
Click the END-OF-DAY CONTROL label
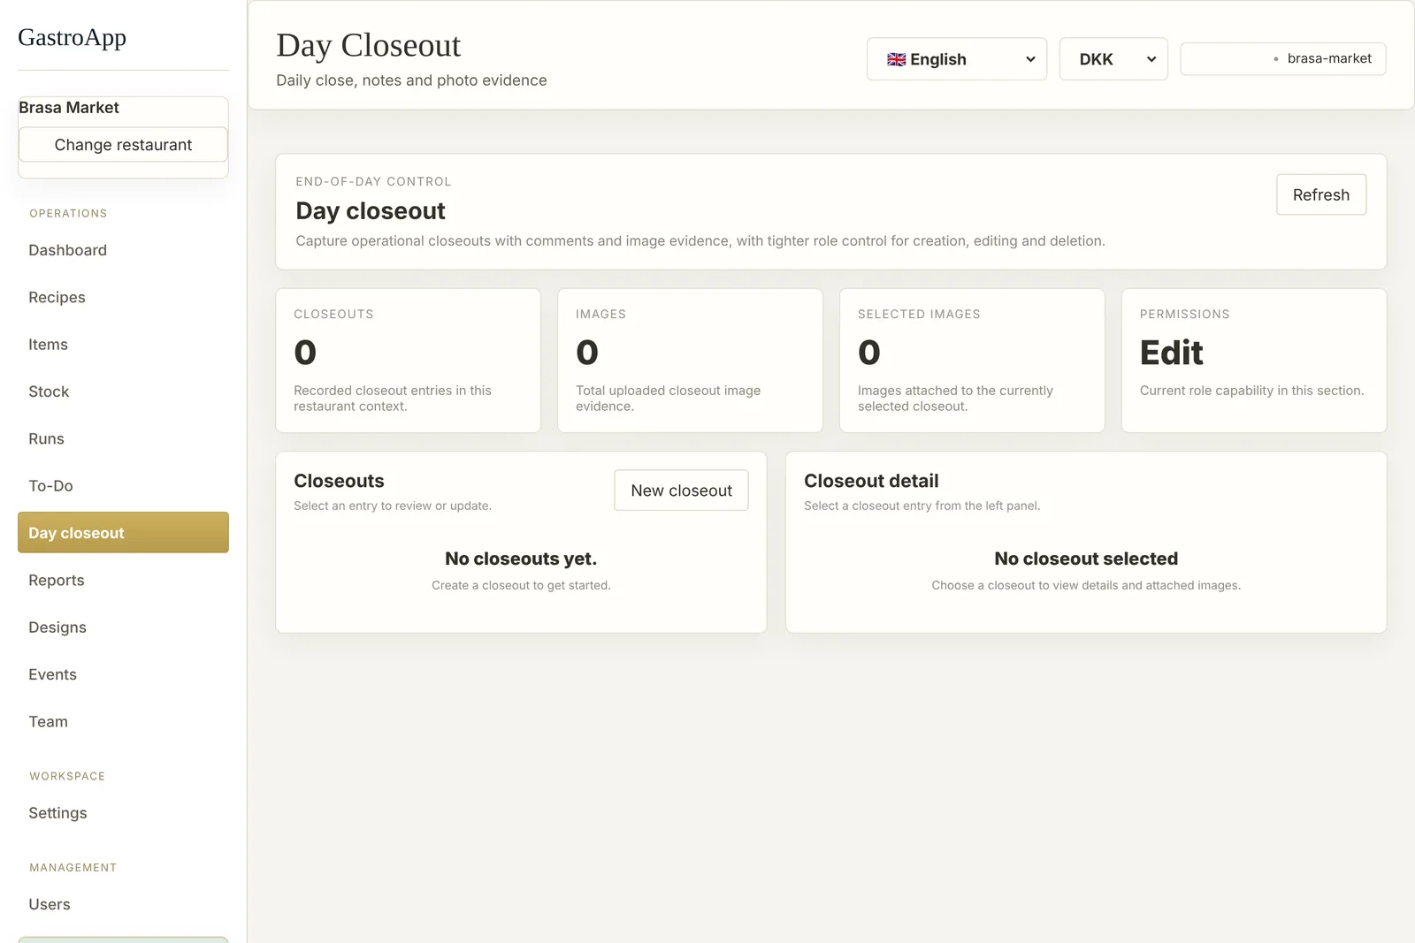pyautogui.click(x=373, y=181)
